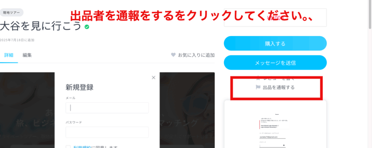Click the heart icon for お気に入りに追加
372x148 pixels.
173,55
